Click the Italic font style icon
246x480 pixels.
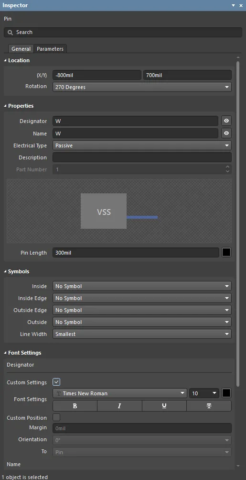[x=119, y=406]
